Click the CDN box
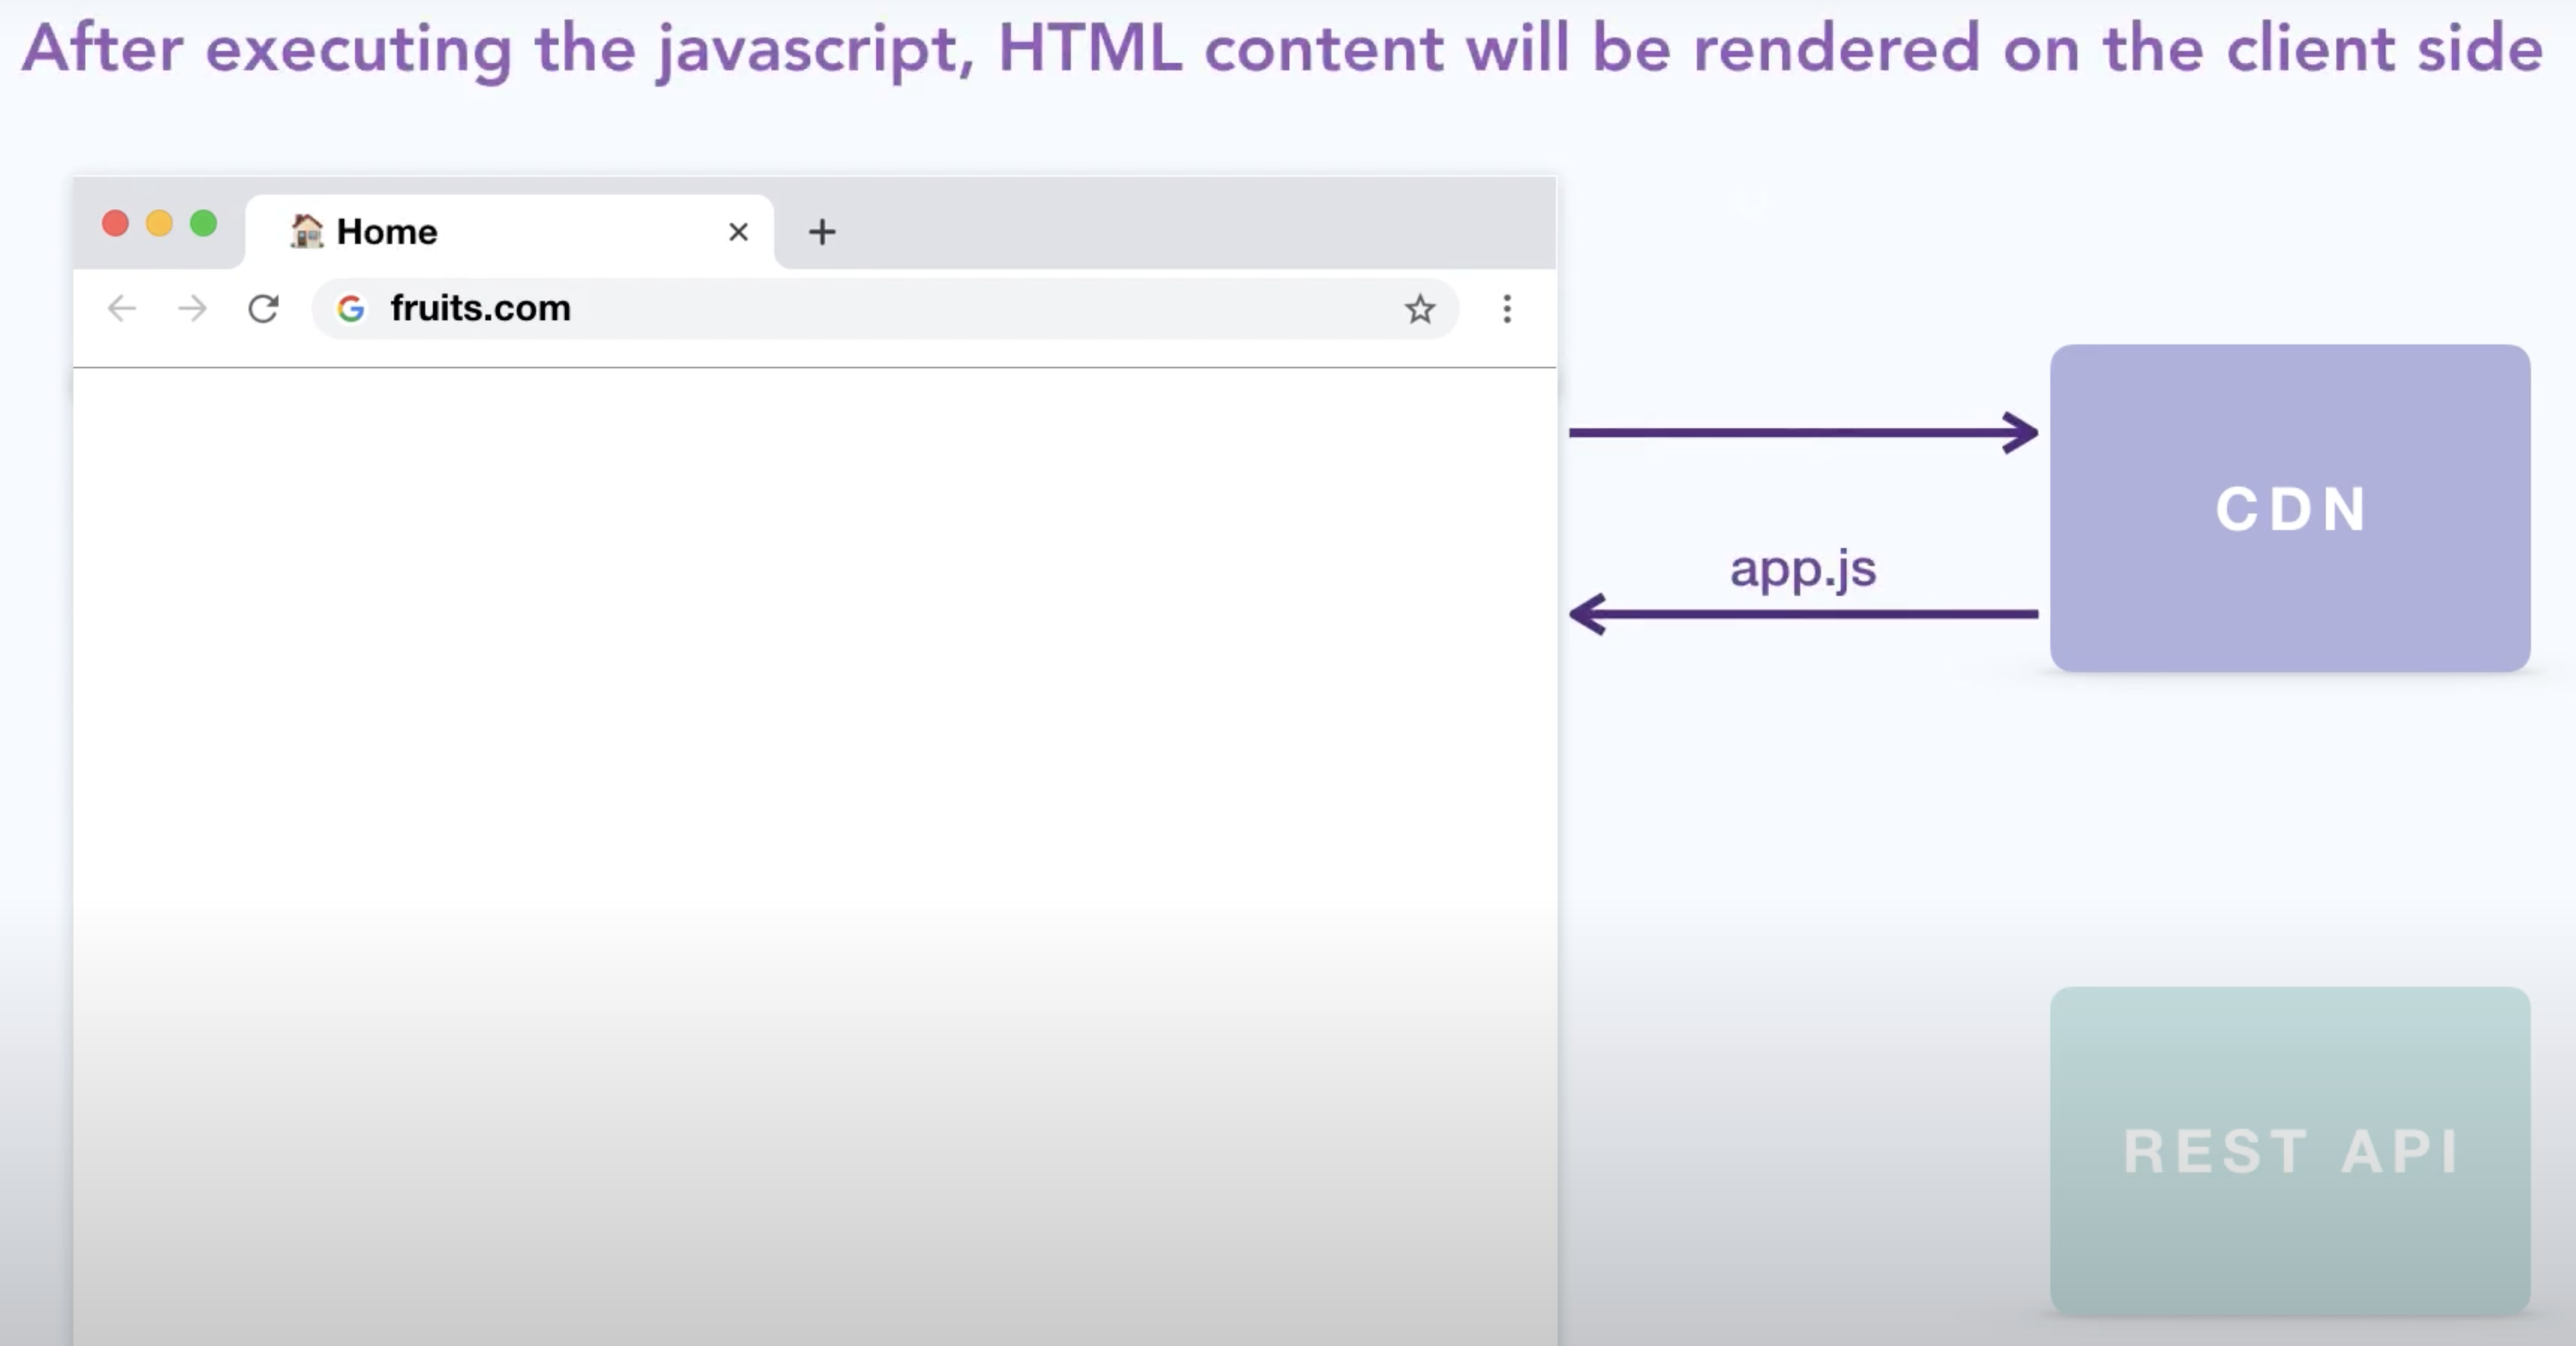The image size is (2576, 1346). 2290,508
